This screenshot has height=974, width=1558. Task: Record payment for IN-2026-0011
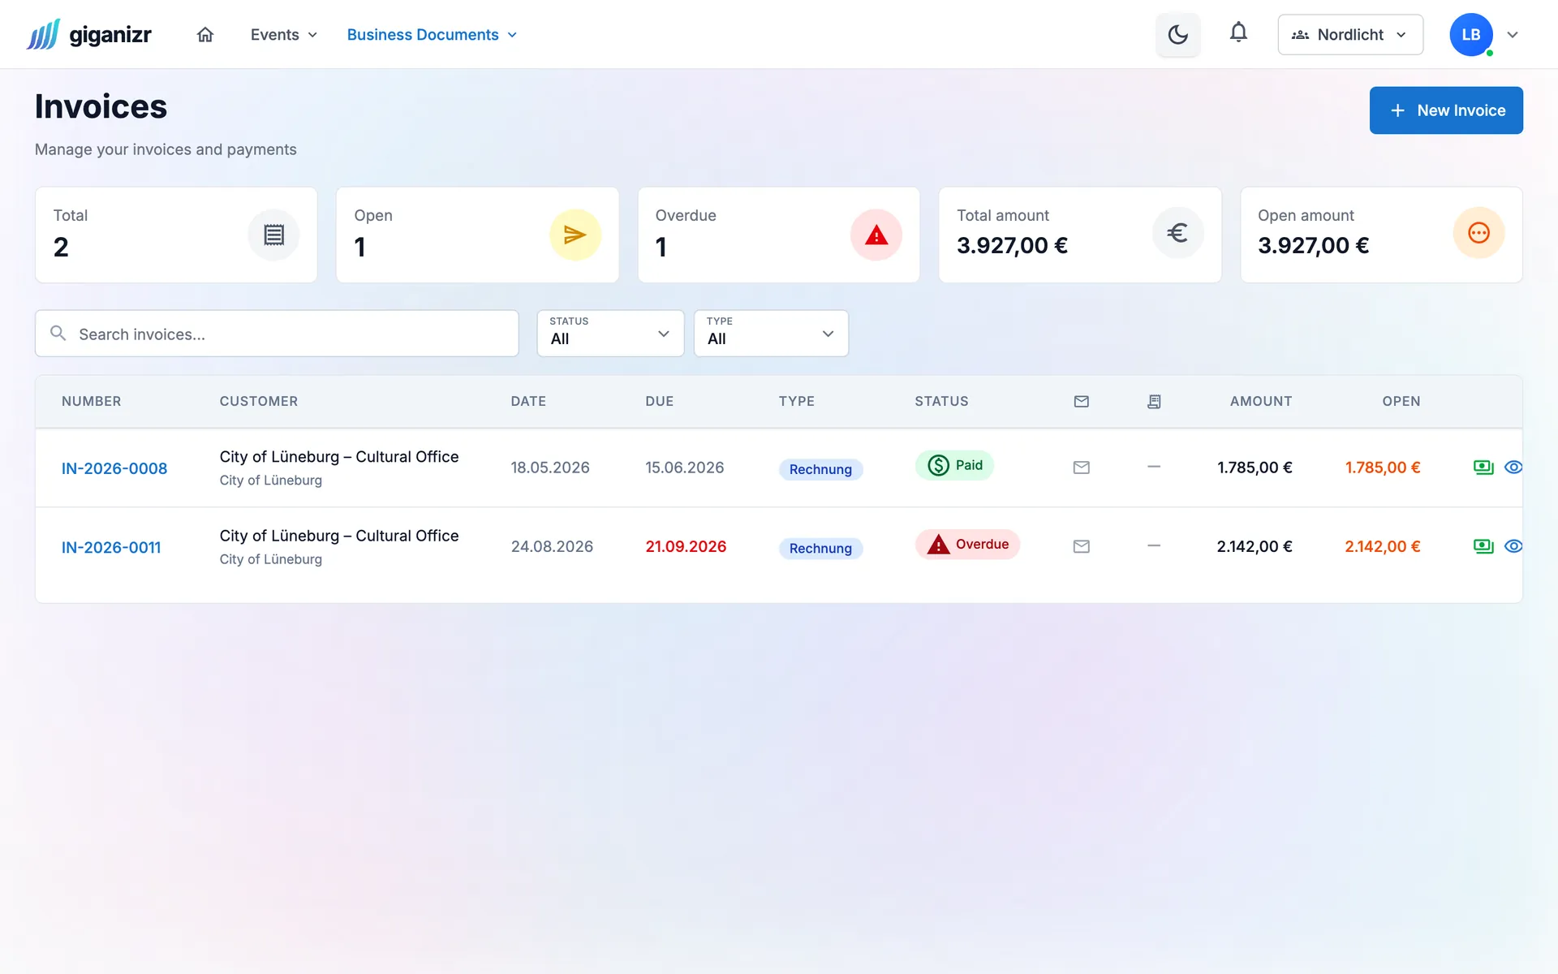coord(1483,547)
